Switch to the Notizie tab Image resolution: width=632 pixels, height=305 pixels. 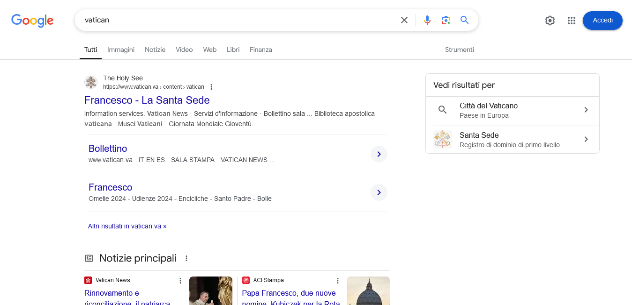pos(155,50)
